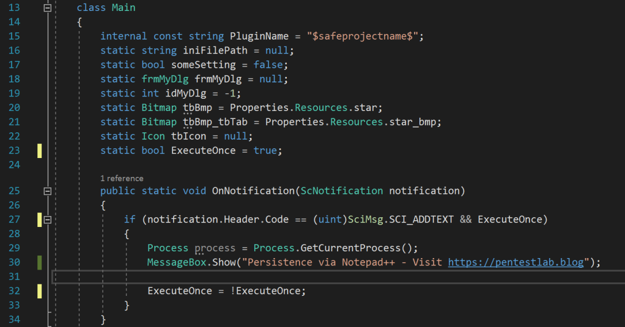Click line number 15 in the margin
The image size is (625, 327).
point(14,36)
